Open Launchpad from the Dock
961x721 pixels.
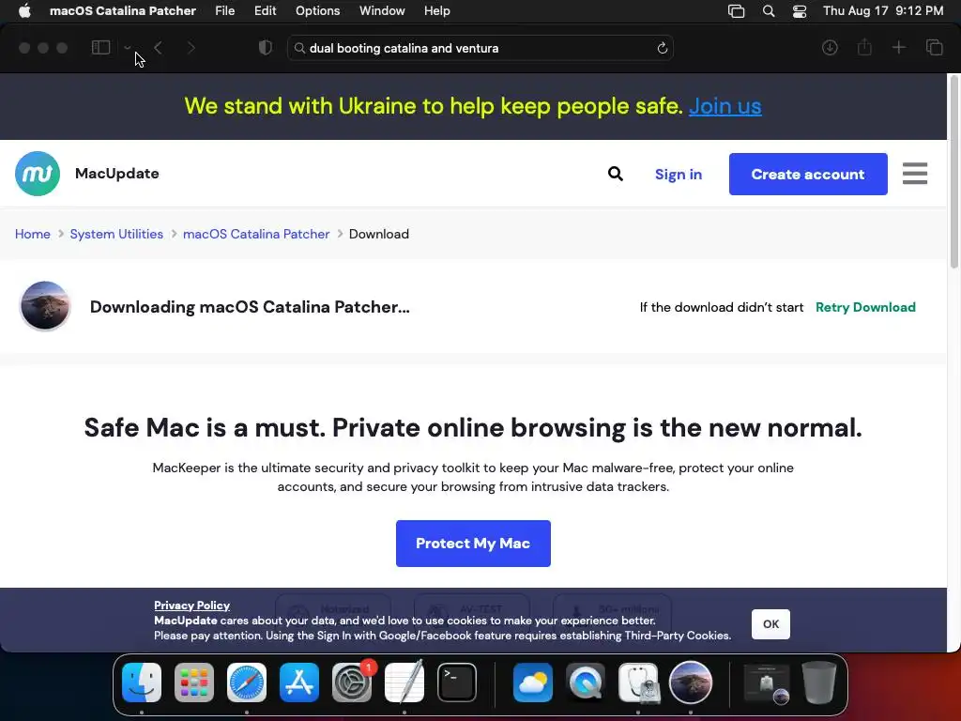point(194,683)
